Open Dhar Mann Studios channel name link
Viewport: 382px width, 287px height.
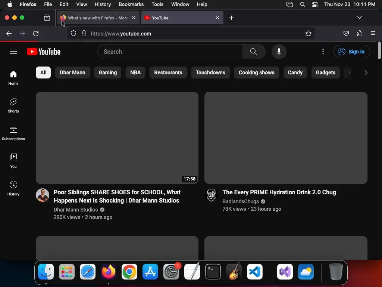(76, 210)
